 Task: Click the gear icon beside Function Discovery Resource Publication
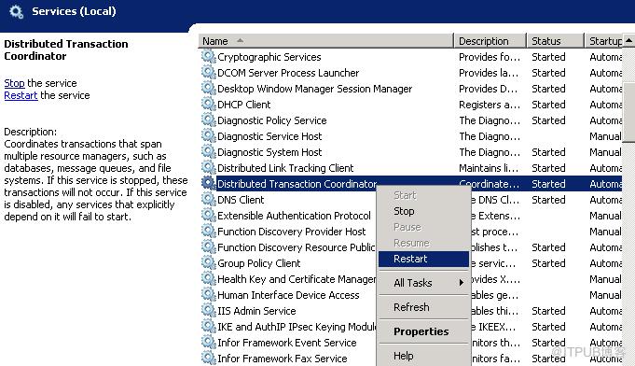(208, 246)
